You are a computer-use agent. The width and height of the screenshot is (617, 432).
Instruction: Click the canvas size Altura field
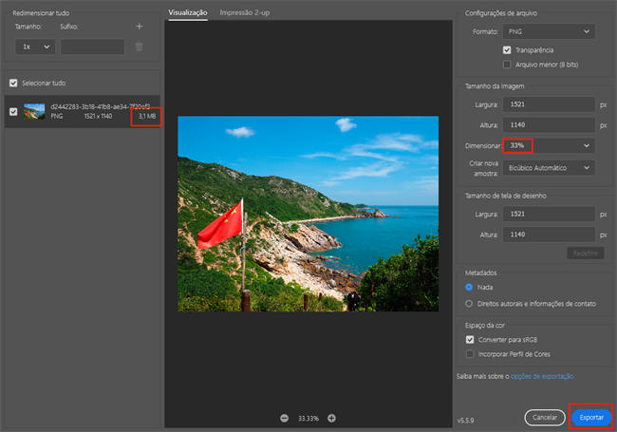[549, 235]
